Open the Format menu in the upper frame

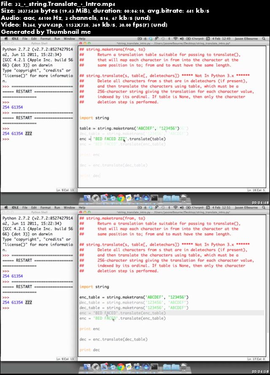coord(45,39)
